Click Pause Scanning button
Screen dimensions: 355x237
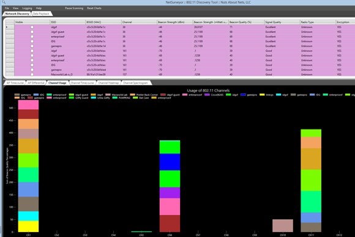pyautogui.click(x=74, y=8)
